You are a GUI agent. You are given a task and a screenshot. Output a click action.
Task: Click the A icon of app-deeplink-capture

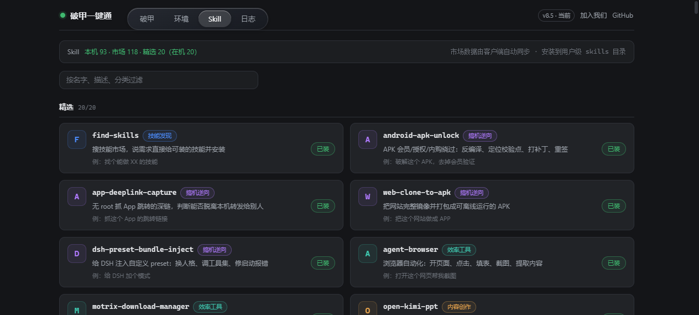(76, 197)
